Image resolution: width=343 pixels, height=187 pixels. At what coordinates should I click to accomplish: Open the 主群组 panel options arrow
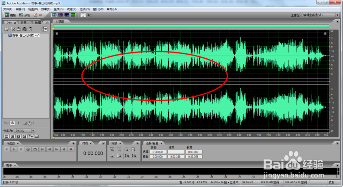(x=338, y=21)
